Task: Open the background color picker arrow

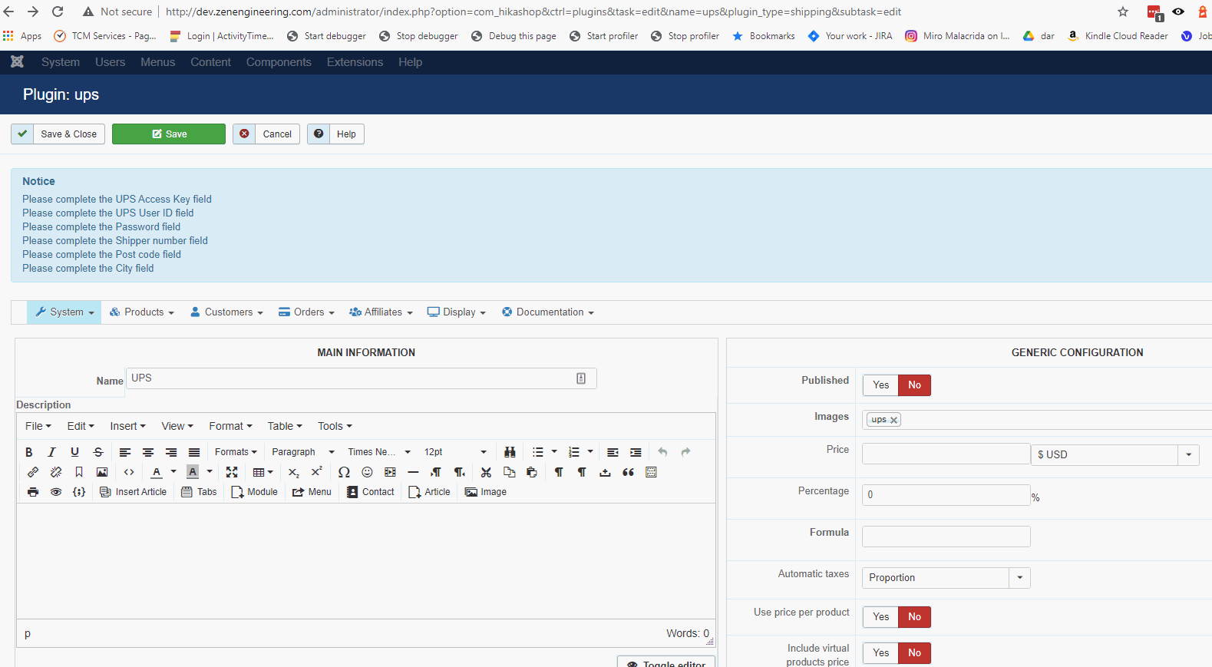Action: pyautogui.click(x=210, y=472)
